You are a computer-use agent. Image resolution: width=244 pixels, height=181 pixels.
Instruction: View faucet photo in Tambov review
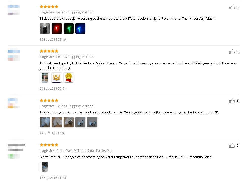45,77
